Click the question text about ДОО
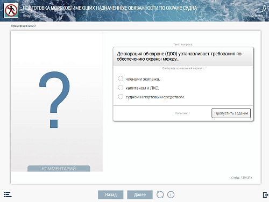This screenshot has height=202, width=269. pyautogui.click(x=179, y=56)
